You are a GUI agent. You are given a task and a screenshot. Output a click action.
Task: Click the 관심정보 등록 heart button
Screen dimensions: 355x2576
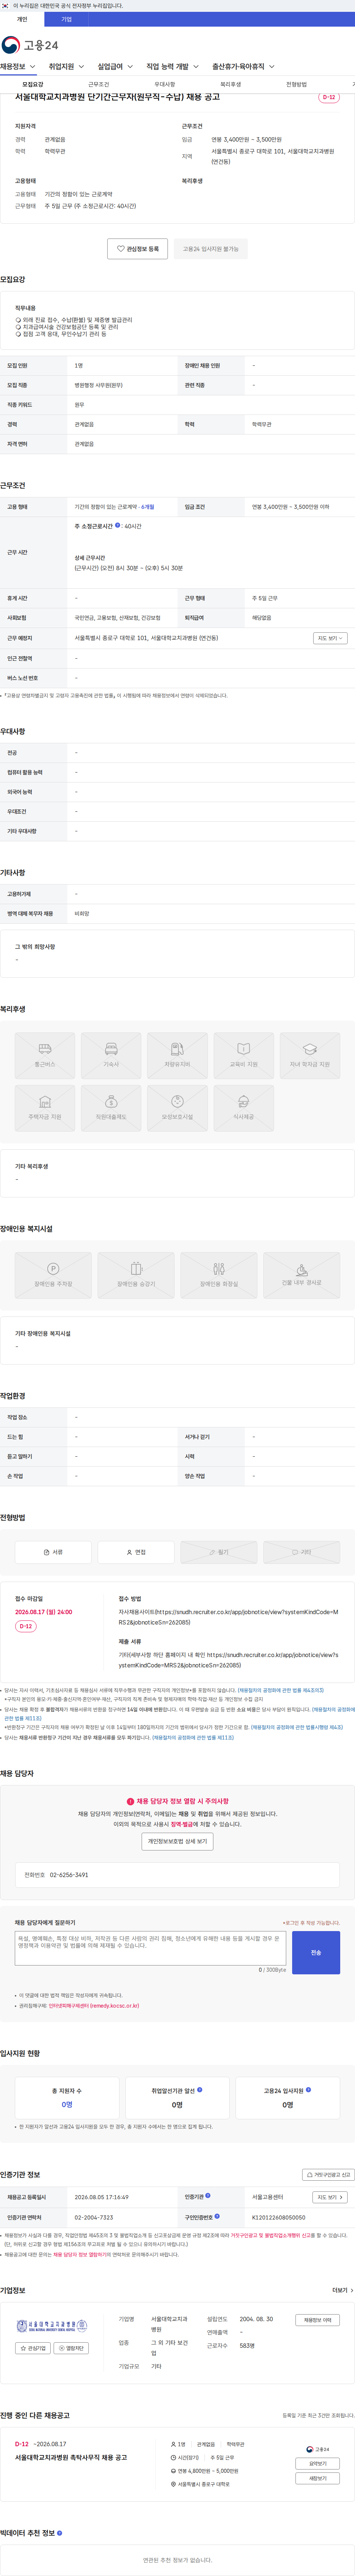tap(138, 249)
